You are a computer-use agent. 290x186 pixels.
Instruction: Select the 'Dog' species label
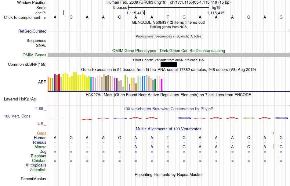point(43,152)
